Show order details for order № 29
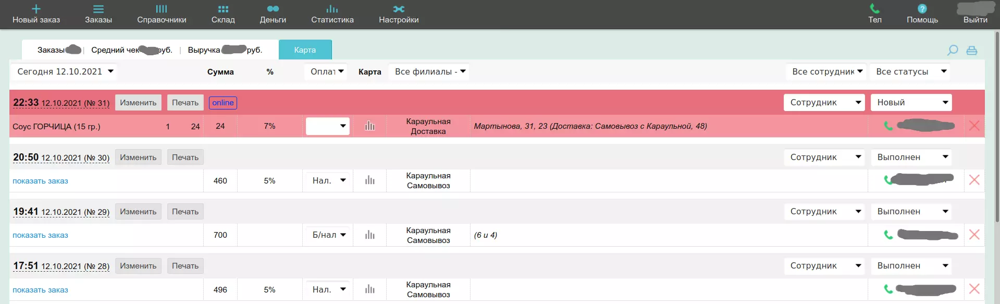The height and width of the screenshot is (304, 1000). tap(40, 235)
